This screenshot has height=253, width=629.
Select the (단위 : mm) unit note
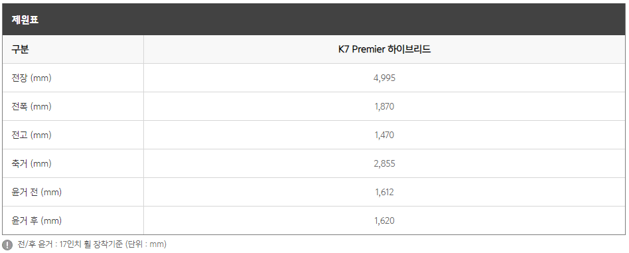pos(146,244)
